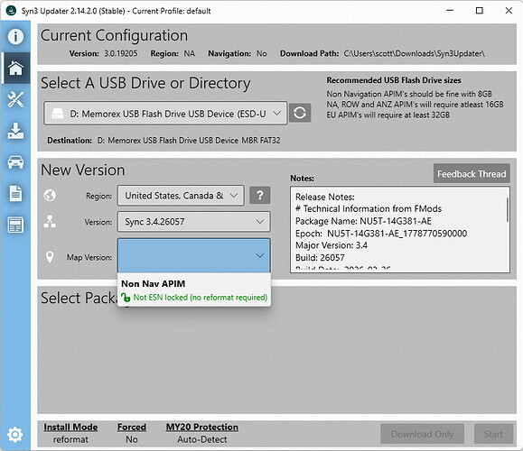Image resolution: width=523 pixels, height=451 pixels.
Task: Open the Downloads sidebar icon
Action: pyautogui.click(x=15, y=131)
